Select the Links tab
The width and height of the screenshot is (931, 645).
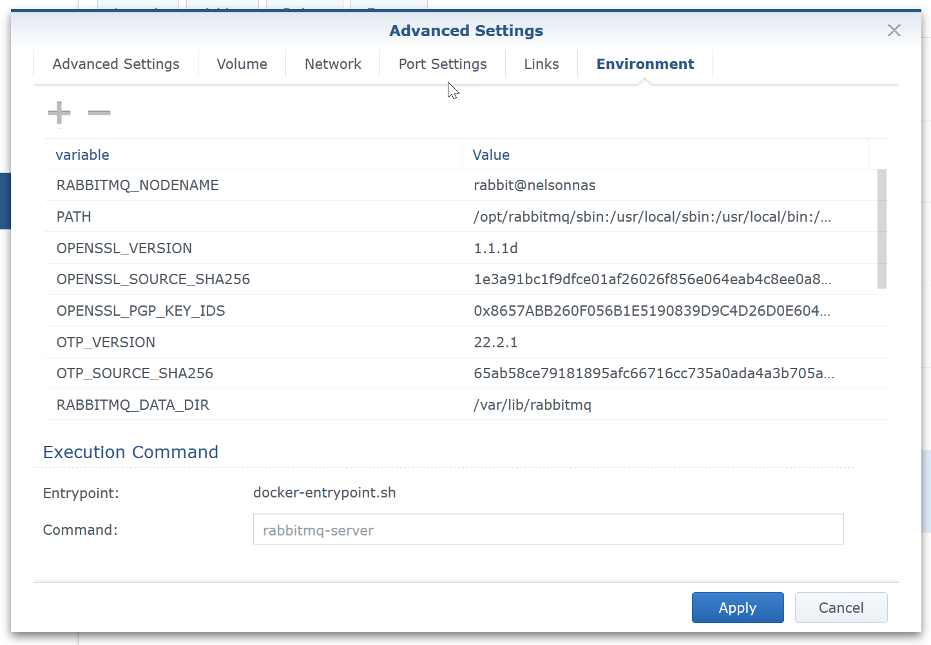[x=541, y=64]
